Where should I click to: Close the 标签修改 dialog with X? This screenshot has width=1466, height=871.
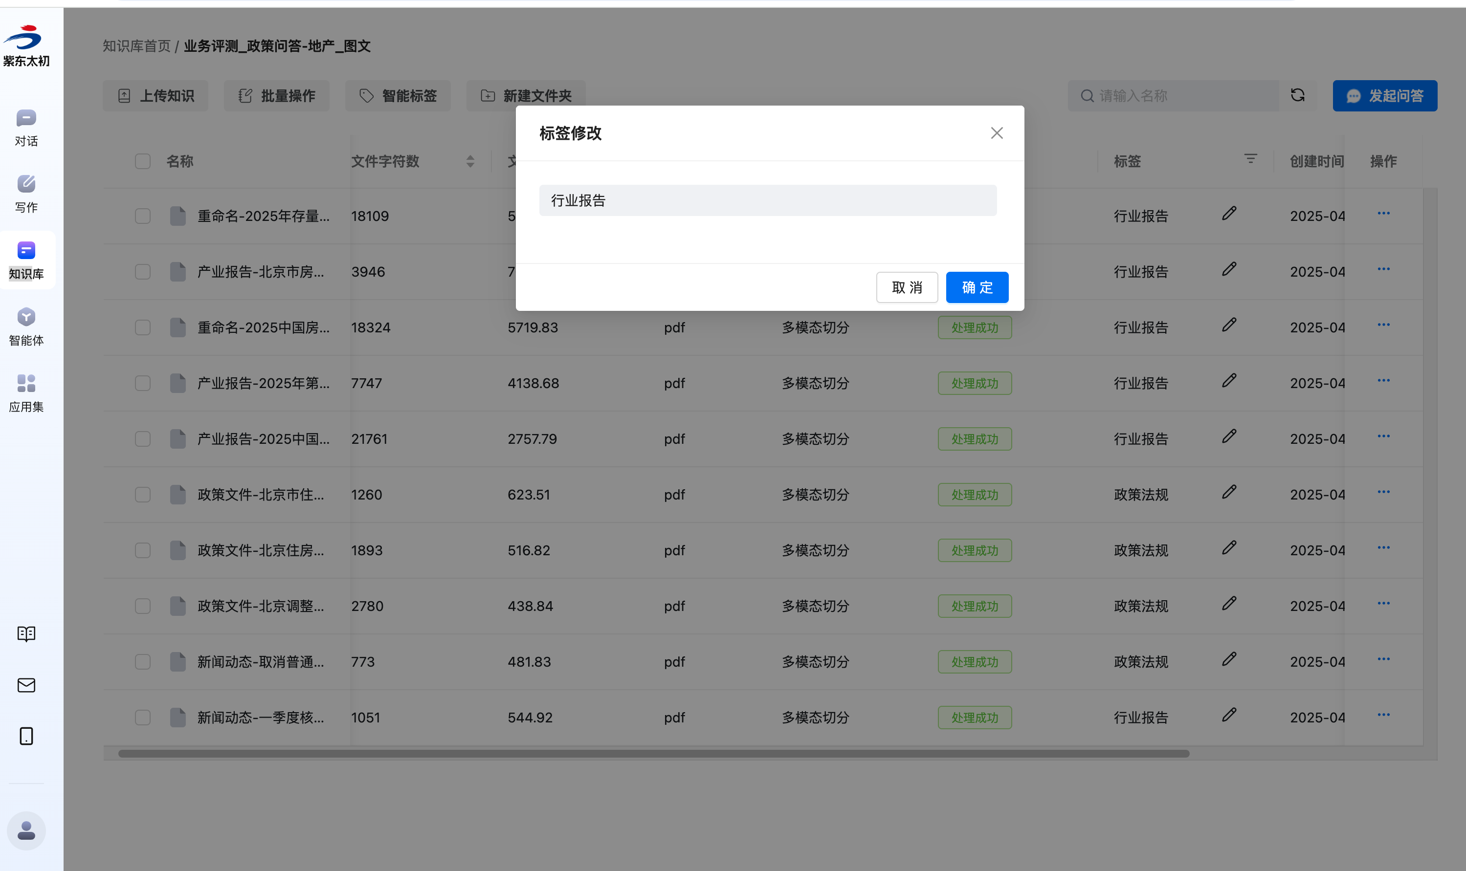coord(996,133)
